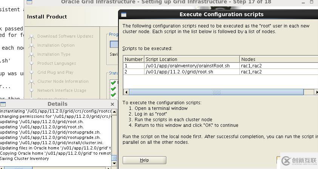Click the 'Updating files in Oracle home' log line
This screenshot has width=318, height=169.
coord(55,148)
